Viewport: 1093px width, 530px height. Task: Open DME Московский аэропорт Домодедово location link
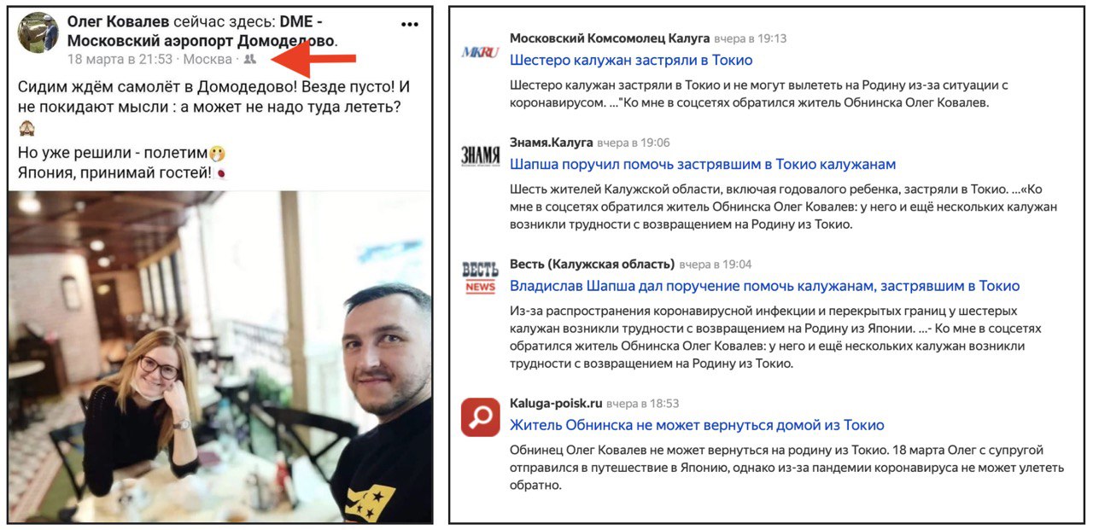coord(202,32)
